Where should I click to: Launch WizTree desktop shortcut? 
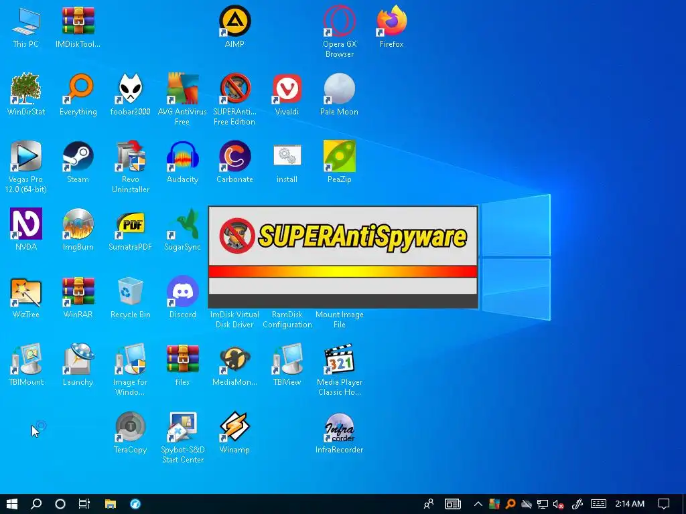26,297
